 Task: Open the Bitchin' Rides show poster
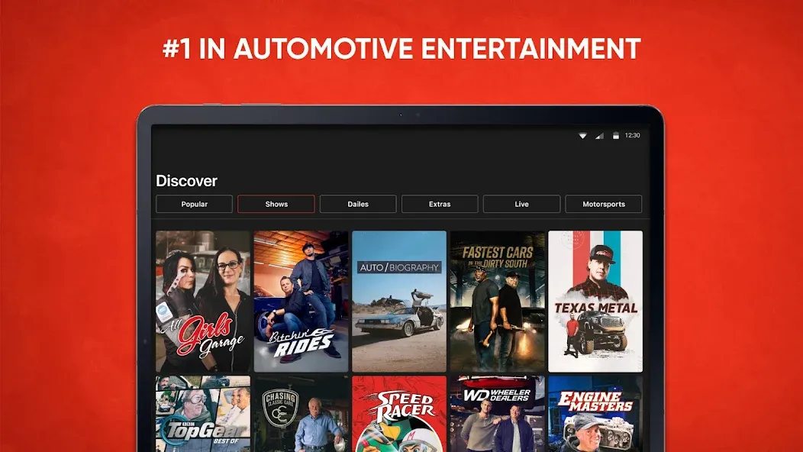(301, 302)
